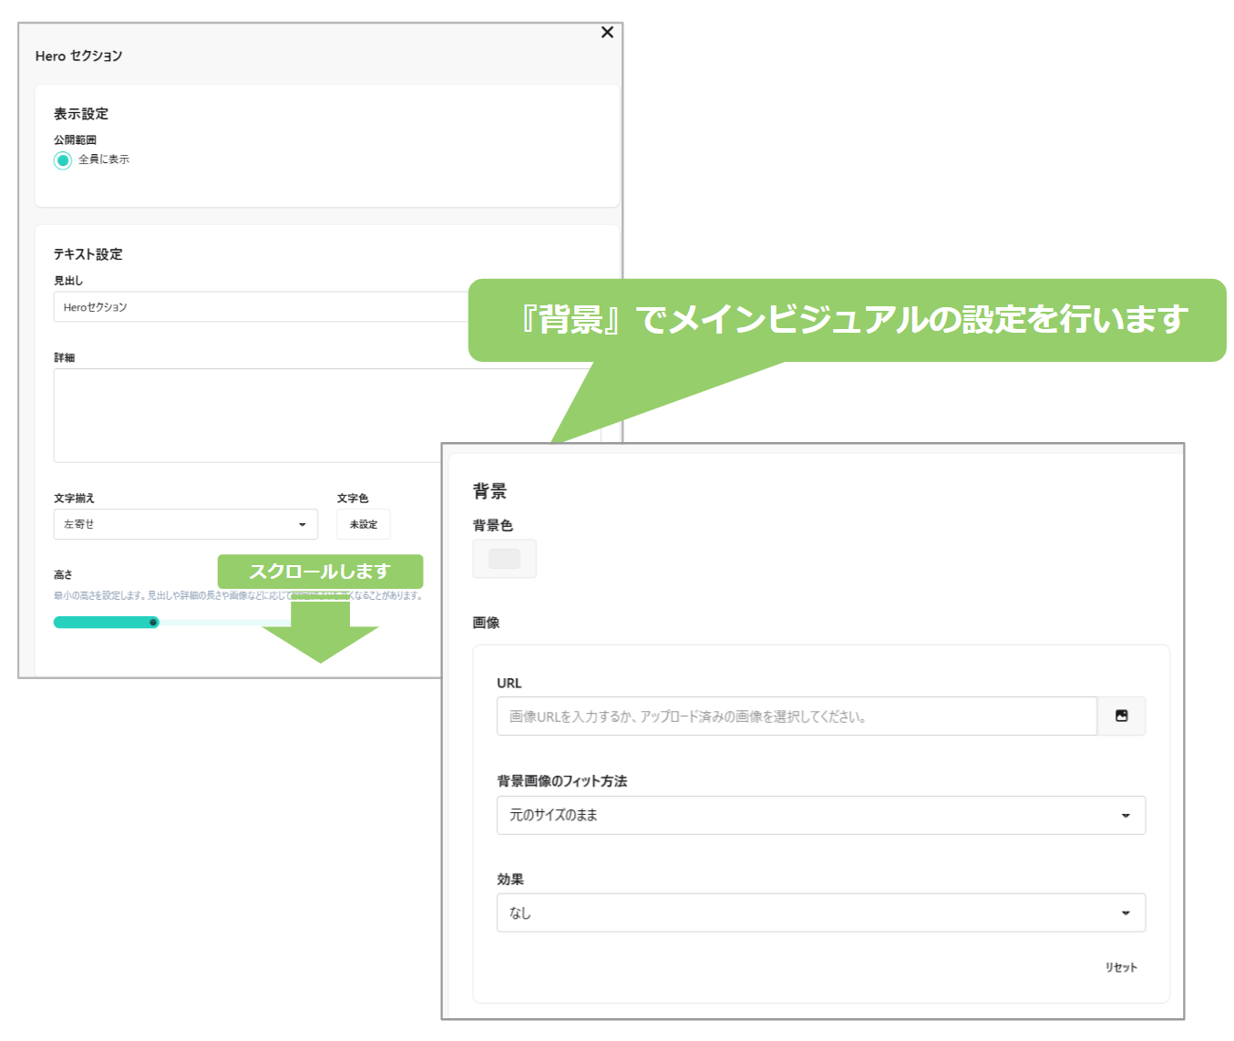Click the 全員に表示 label text
This screenshot has width=1234, height=1041.
point(104,160)
